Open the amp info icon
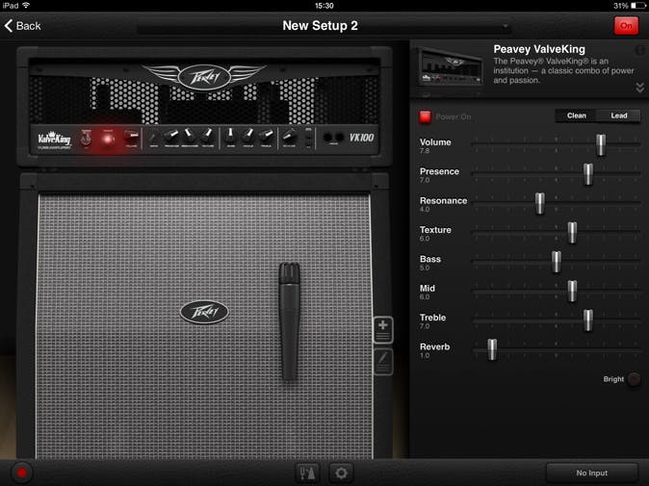Image resolution: width=649 pixels, height=486 pixels. click(639, 50)
